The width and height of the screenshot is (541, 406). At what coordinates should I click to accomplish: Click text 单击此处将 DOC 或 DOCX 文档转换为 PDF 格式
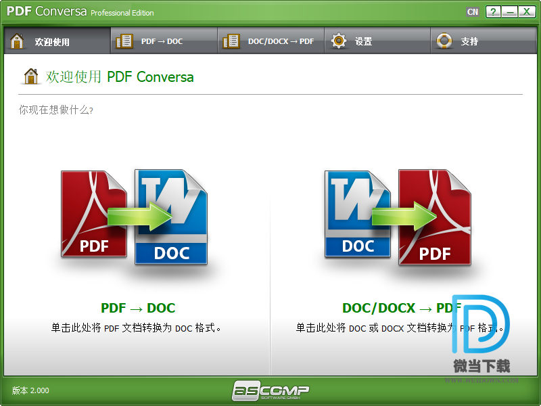coord(400,328)
